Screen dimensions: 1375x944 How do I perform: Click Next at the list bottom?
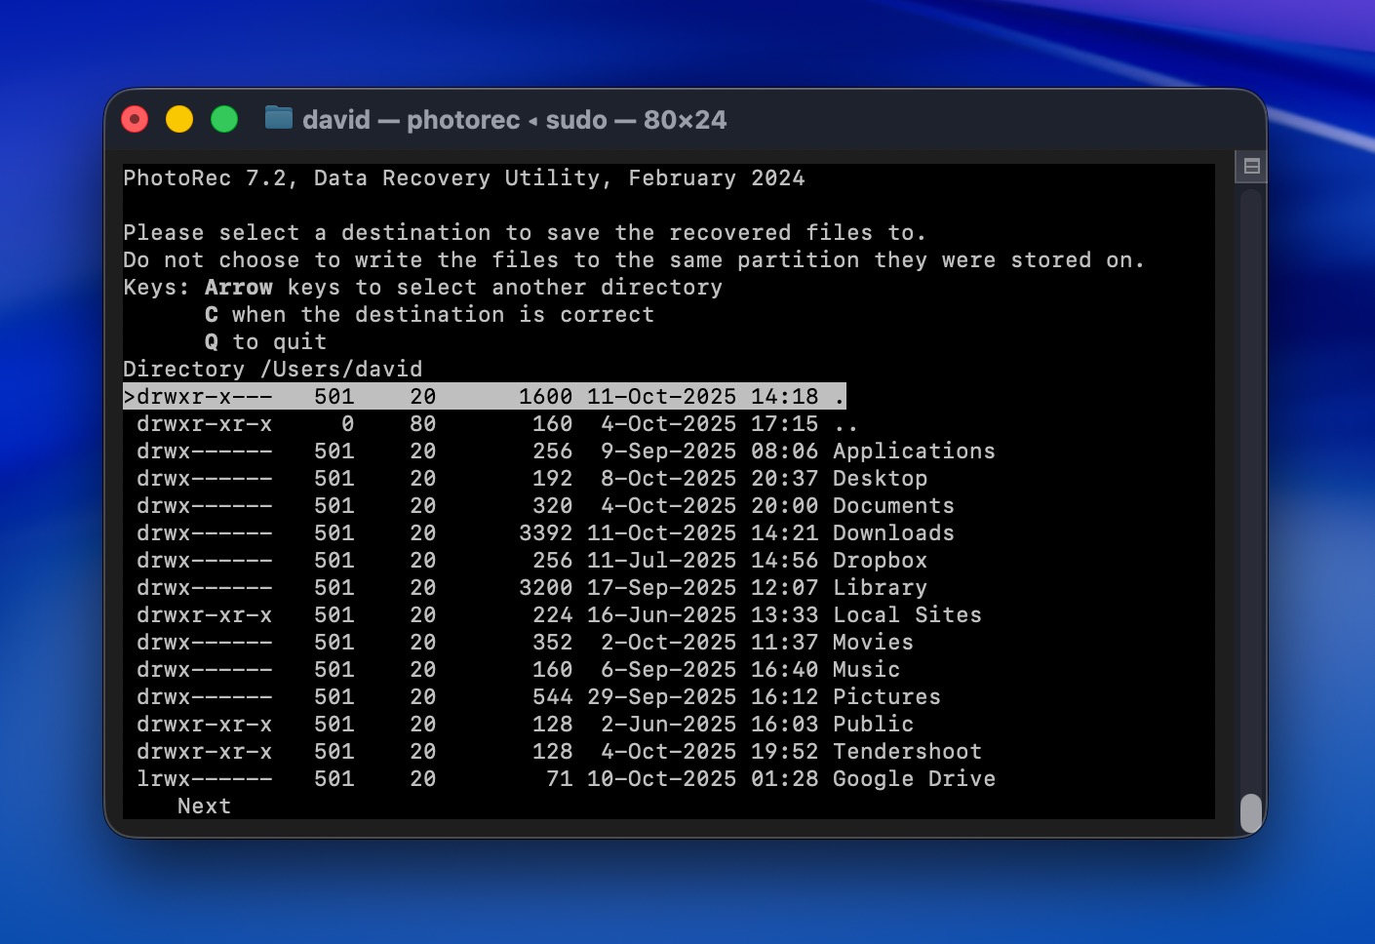coord(204,806)
